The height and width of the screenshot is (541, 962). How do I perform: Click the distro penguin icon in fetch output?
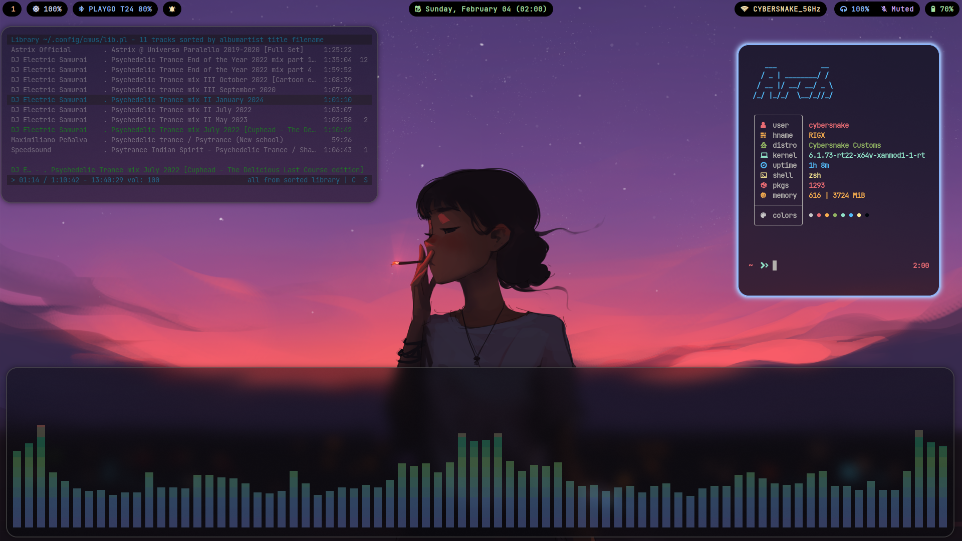click(x=764, y=145)
